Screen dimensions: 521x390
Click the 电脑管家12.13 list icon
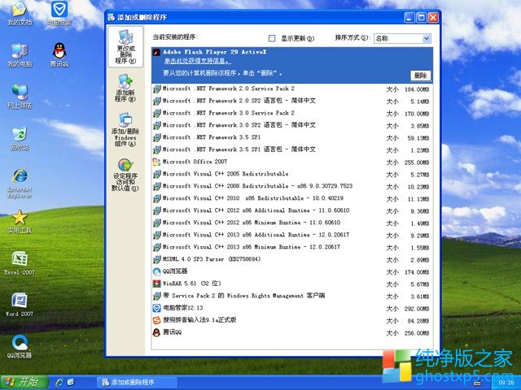pos(156,308)
